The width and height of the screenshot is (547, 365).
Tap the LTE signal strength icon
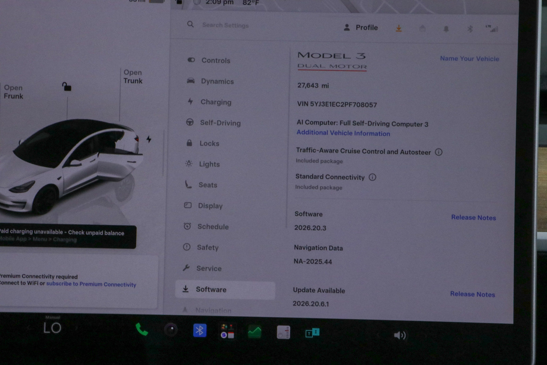tap(492, 28)
